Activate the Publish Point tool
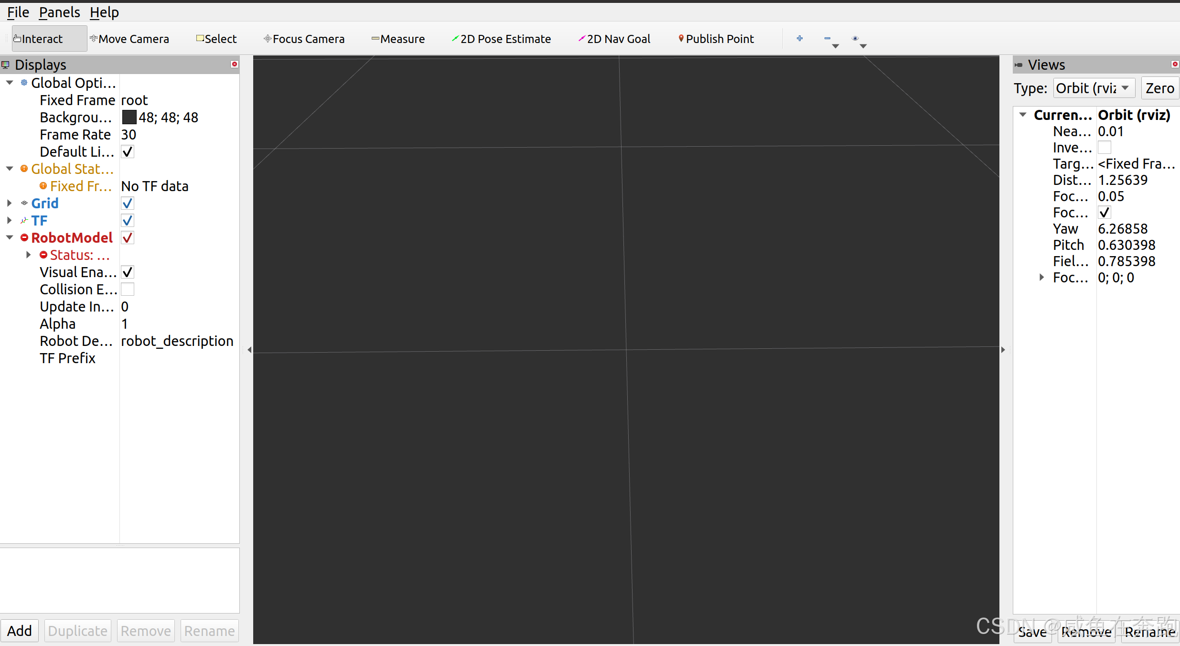This screenshot has width=1180, height=646. coord(716,39)
